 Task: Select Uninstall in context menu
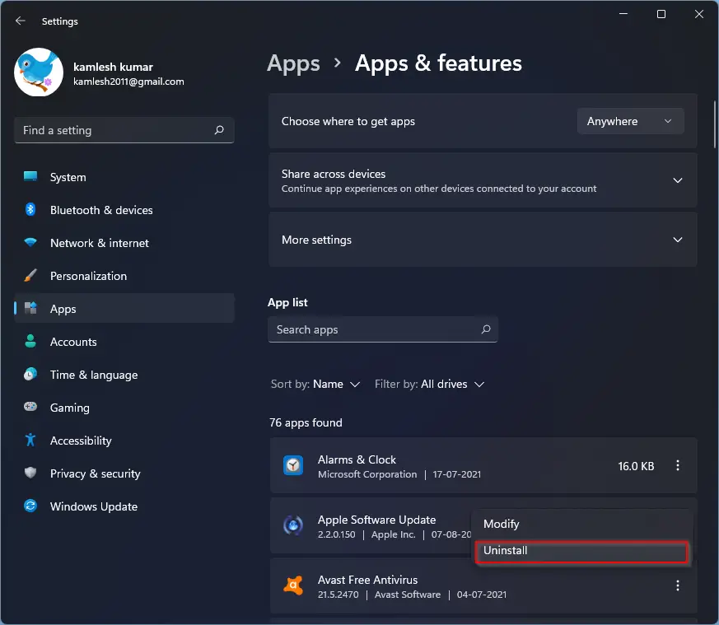click(581, 552)
